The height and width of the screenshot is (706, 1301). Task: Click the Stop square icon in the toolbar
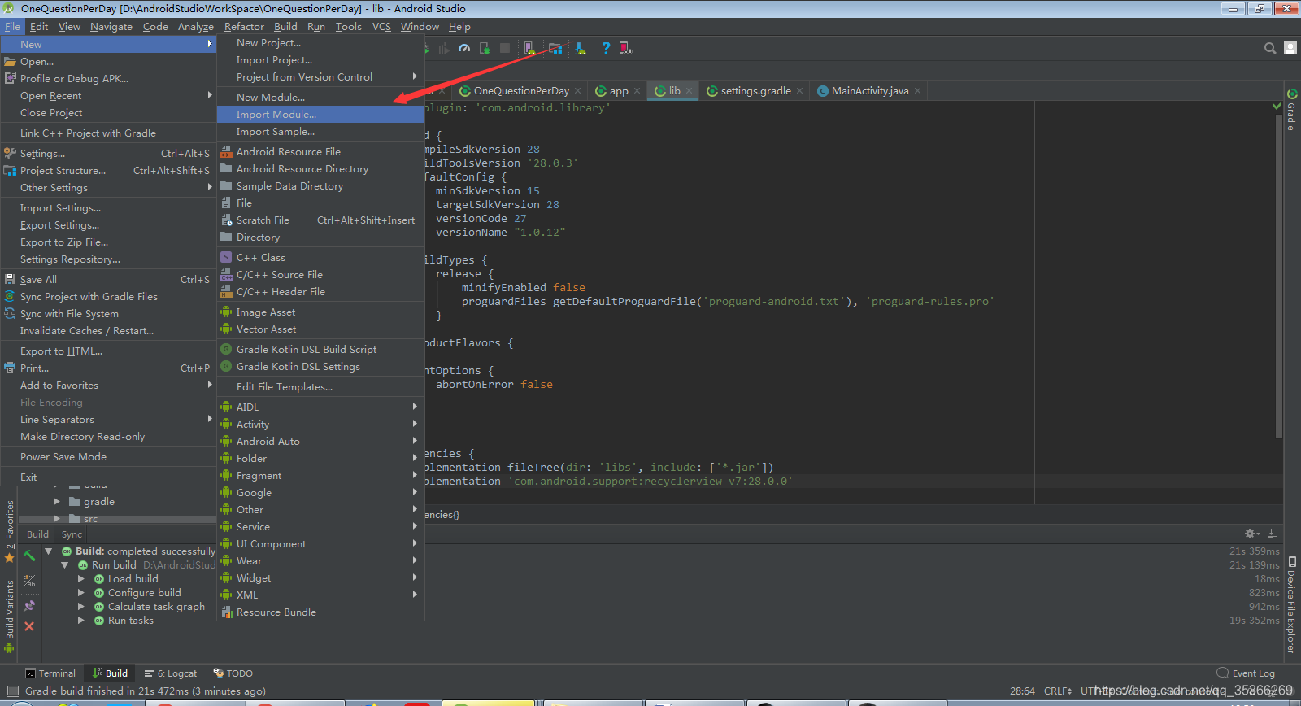point(505,49)
